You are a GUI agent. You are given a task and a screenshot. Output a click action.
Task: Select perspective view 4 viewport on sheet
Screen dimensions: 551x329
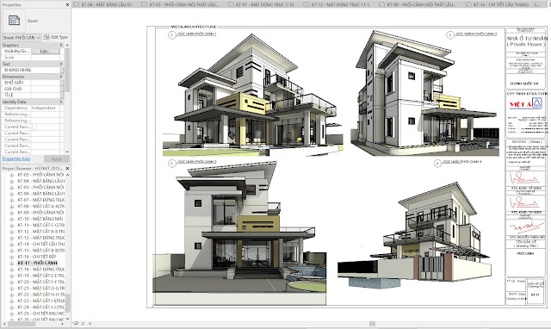pos(414,235)
